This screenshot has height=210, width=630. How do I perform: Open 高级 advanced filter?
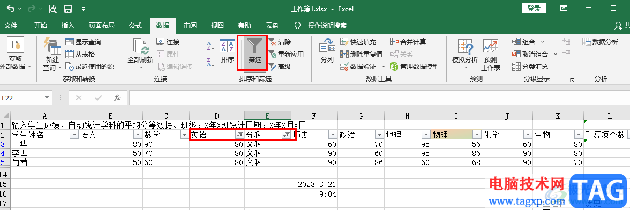280,66
